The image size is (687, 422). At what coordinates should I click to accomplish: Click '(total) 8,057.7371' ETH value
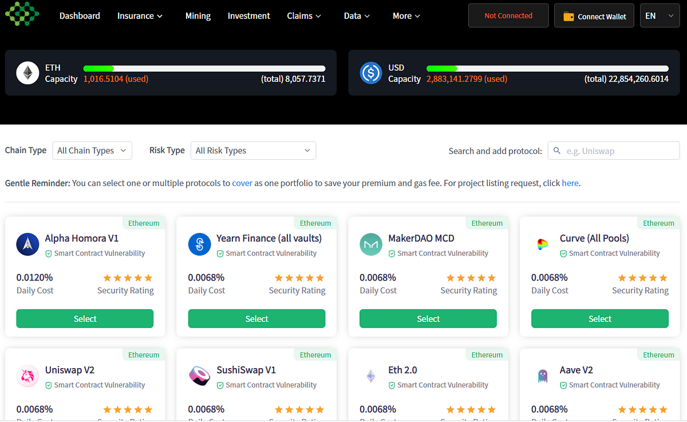tap(293, 79)
